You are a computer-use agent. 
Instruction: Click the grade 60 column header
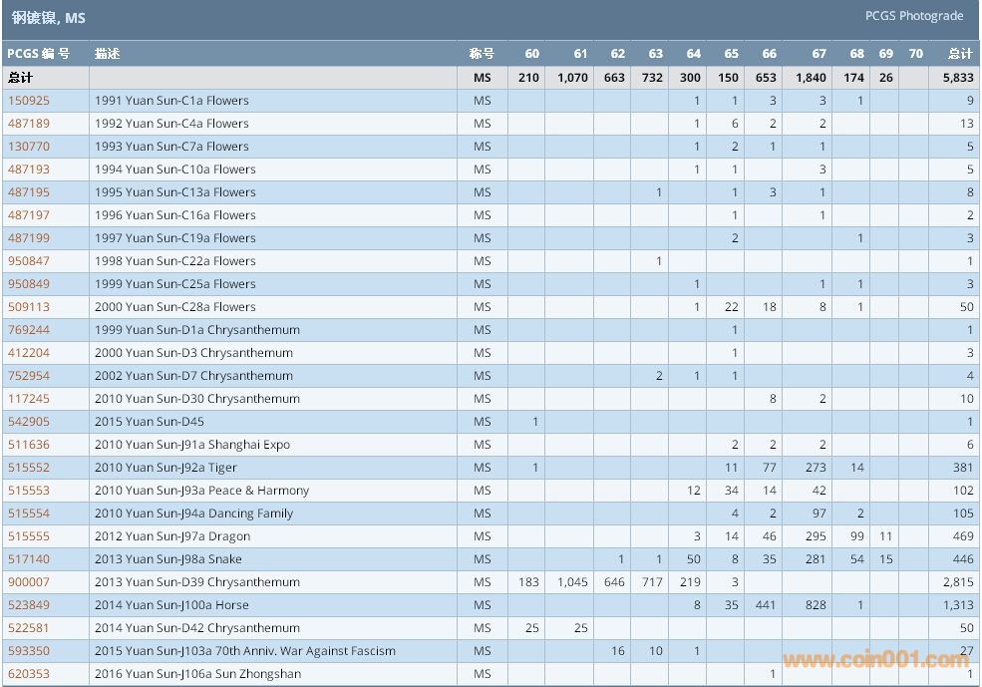click(x=531, y=54)
